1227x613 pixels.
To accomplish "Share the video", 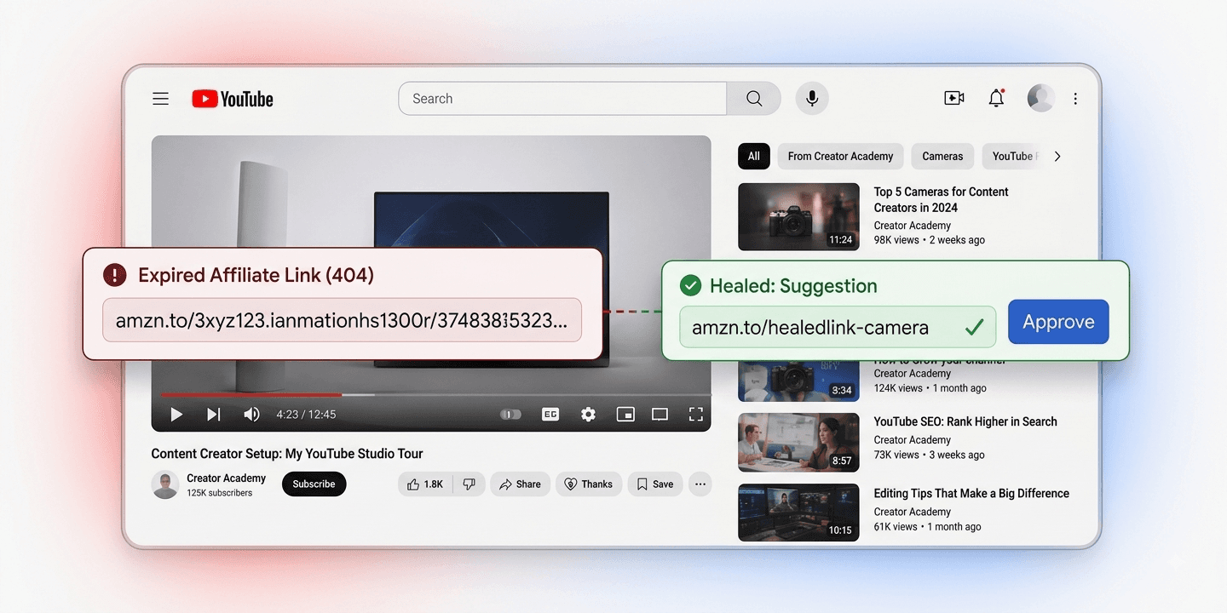I will [x=520, y=484].
